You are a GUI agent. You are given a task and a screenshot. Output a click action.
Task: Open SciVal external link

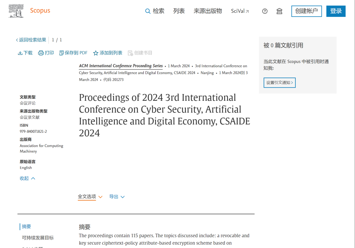240,11
